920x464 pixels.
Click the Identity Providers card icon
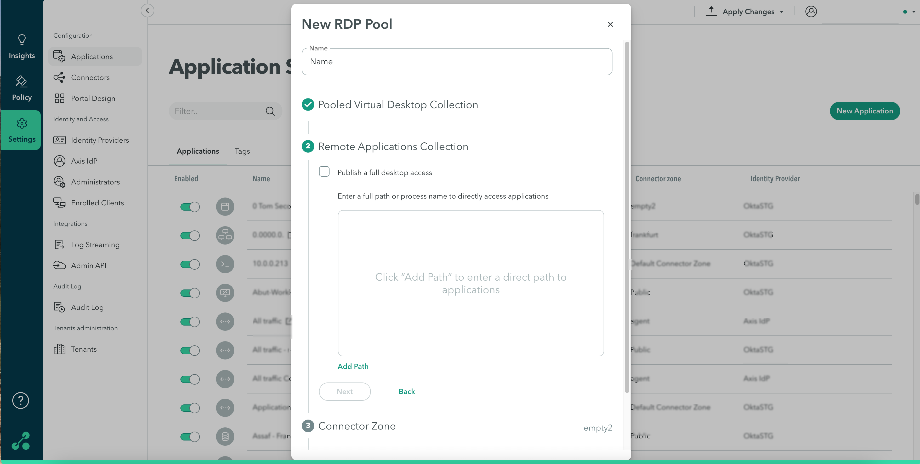point(59,140)
